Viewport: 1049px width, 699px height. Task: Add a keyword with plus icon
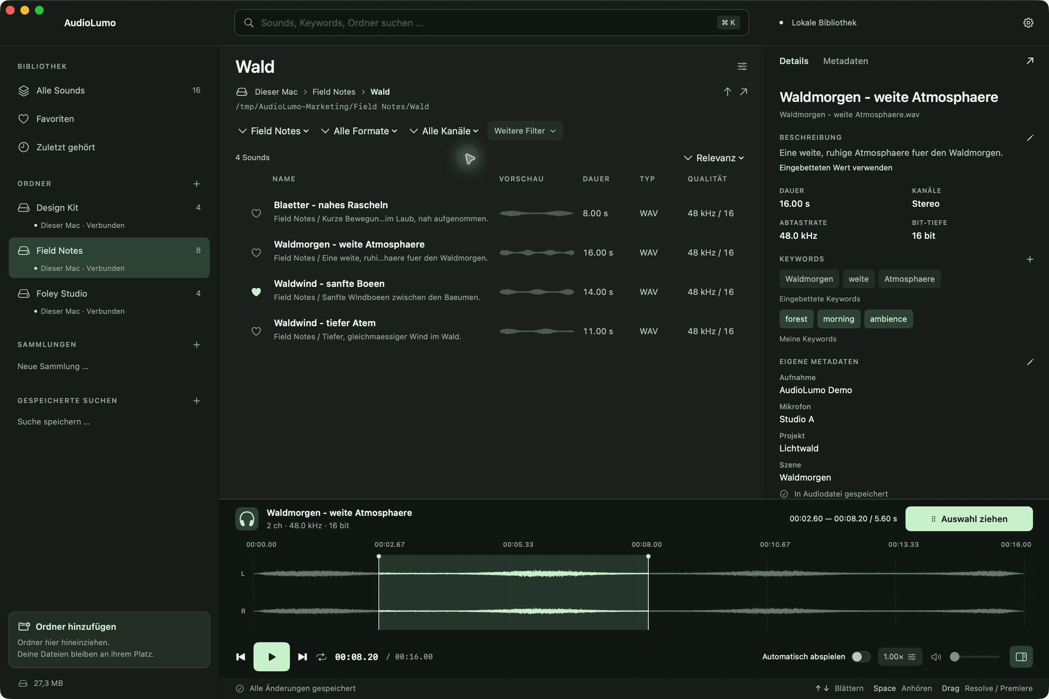[x=1030, y=259]
